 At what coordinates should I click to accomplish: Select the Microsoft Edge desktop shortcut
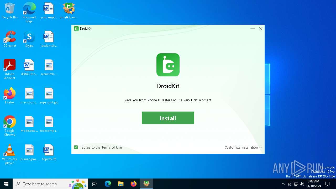29,12
